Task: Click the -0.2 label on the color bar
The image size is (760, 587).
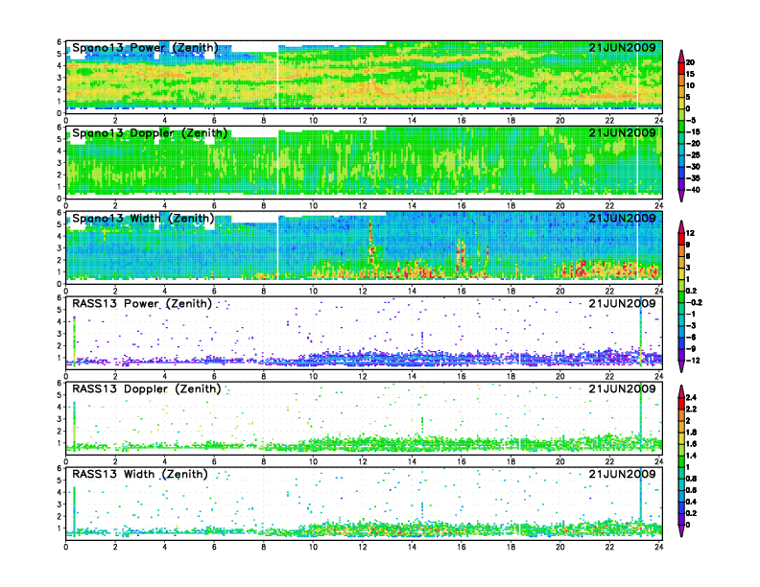Action: [x=694, y=303]
